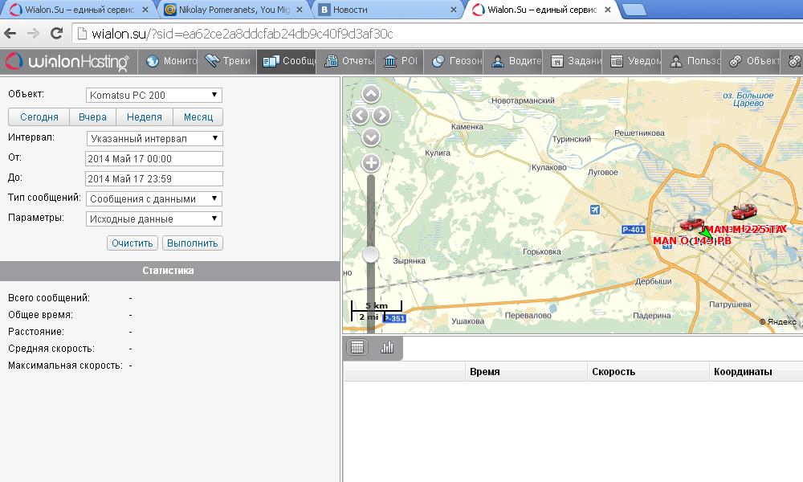Zoom in the map with plus button
Image resolution: width=803 pixels, height=482 pixels.
coord(371,163)
